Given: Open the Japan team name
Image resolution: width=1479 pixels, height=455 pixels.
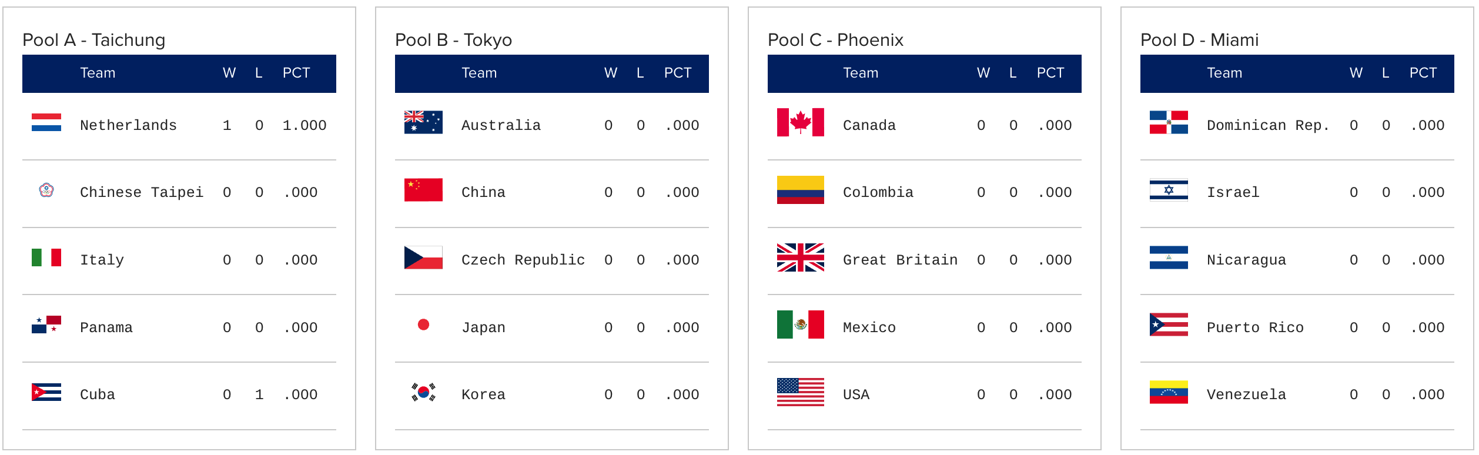Looking at the screenshot, I should click(483, 327).
